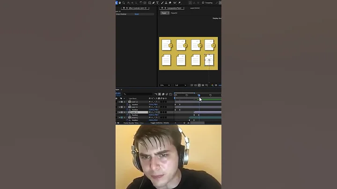Screen dimensions: 337x189
Task: Toggle Position stopwatch for Layer 10
Action: (127, 115)
